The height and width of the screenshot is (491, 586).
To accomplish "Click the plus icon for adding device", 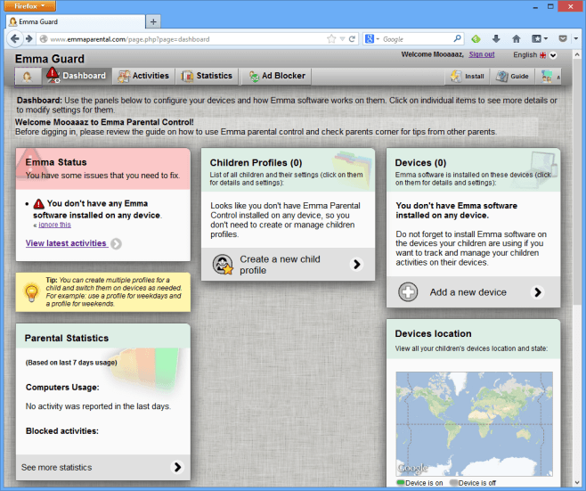I will (408, 292).
